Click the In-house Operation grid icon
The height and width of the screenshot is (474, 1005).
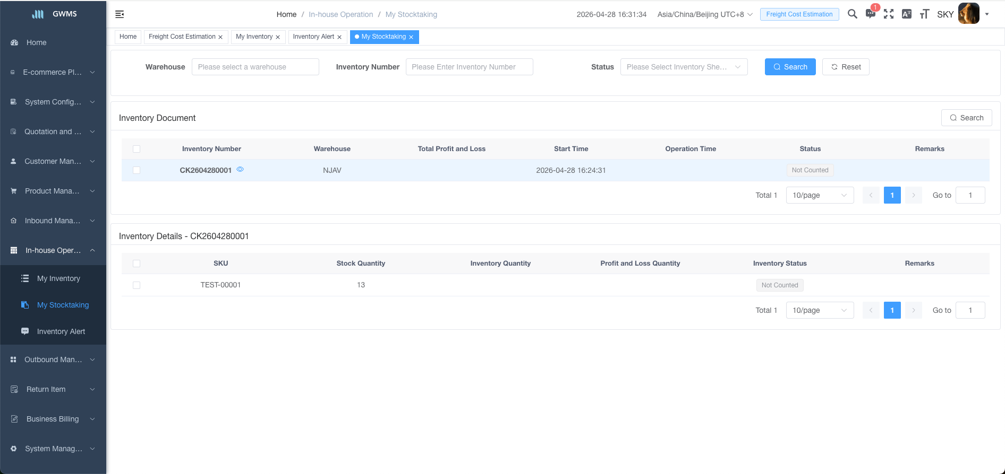click(x=14, y=250)
